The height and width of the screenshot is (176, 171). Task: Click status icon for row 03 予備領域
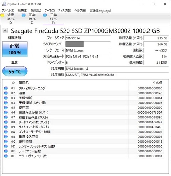click(x=6, y=98)
